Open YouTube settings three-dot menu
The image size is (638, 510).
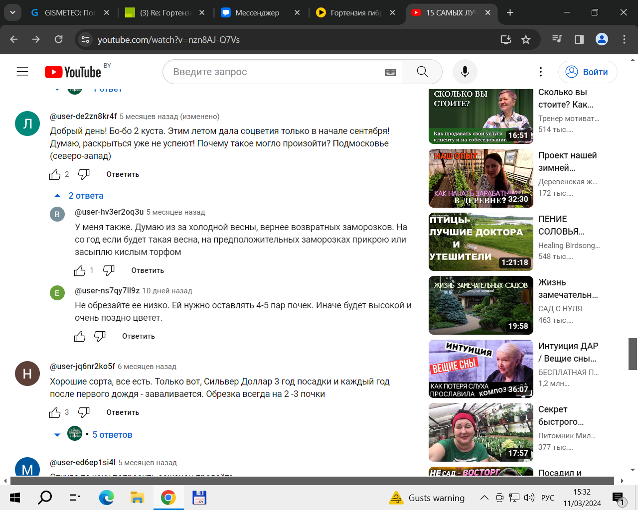540,72
